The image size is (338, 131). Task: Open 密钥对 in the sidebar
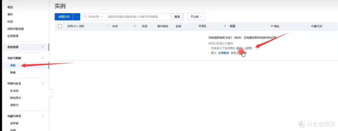tap(14, 105)
